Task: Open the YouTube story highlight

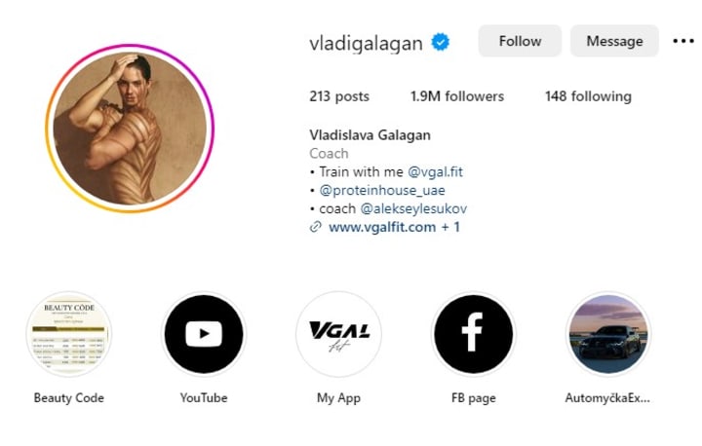Action: 204,334
